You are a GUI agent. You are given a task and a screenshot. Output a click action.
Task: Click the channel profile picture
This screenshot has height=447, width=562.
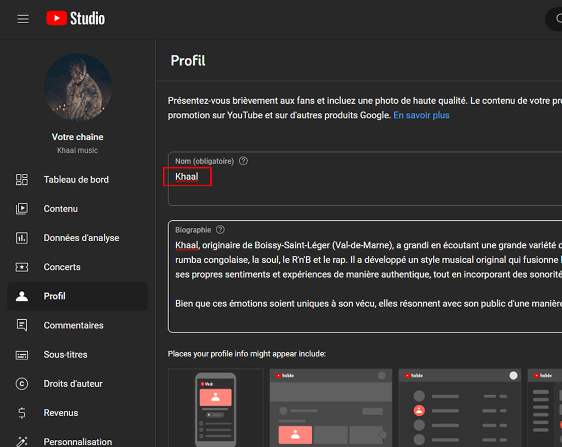click(x=78, y=87)
